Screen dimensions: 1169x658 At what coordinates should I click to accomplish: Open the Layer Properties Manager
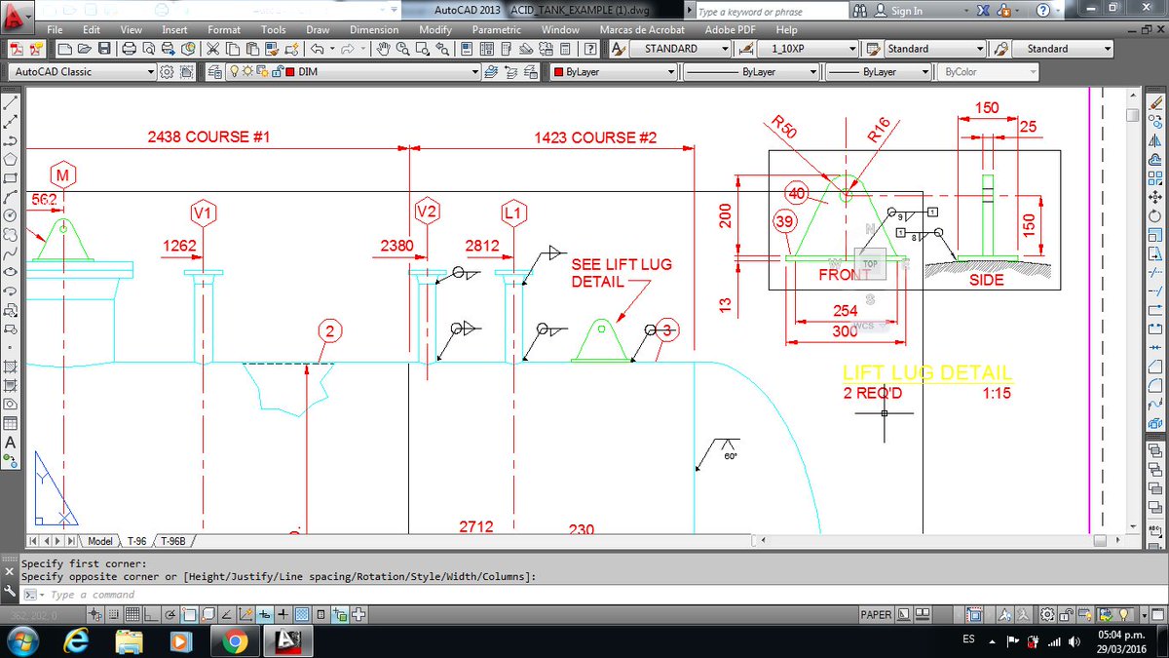click(216, 72)
